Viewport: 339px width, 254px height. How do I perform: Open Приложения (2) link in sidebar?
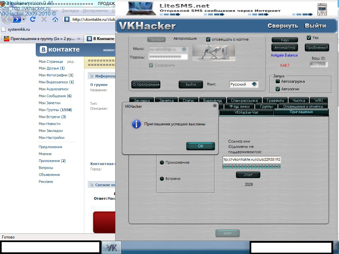pos(52,161)
